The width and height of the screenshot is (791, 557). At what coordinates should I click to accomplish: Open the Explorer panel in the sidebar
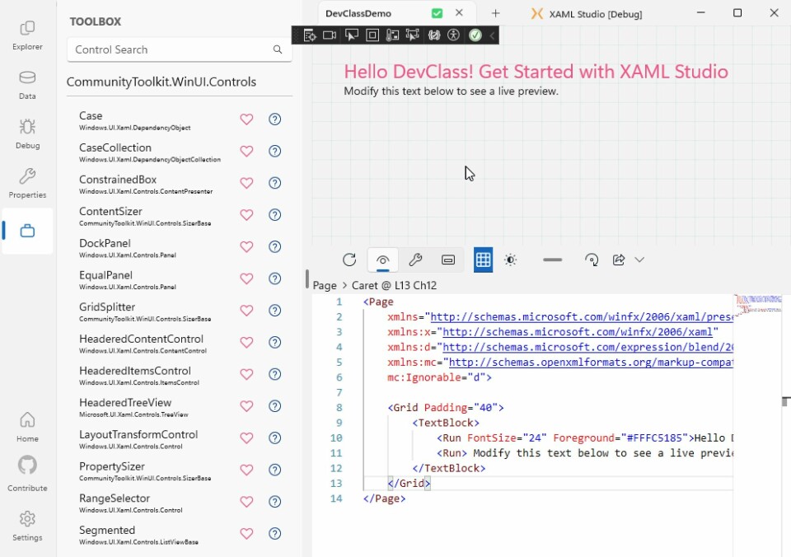pyautogui.click(x=27, y=33)
